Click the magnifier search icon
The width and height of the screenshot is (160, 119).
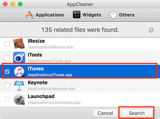tap(151, 30)
